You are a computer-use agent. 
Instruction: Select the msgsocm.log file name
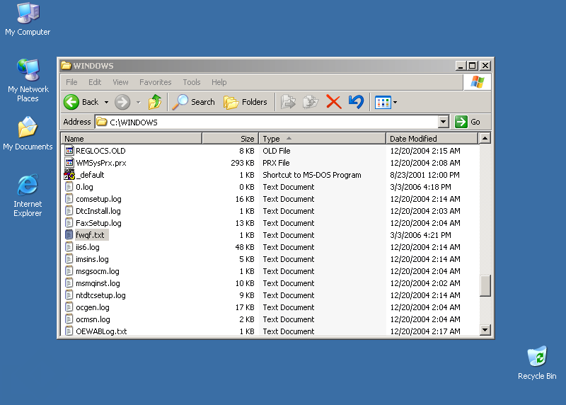tap(97, 271)
